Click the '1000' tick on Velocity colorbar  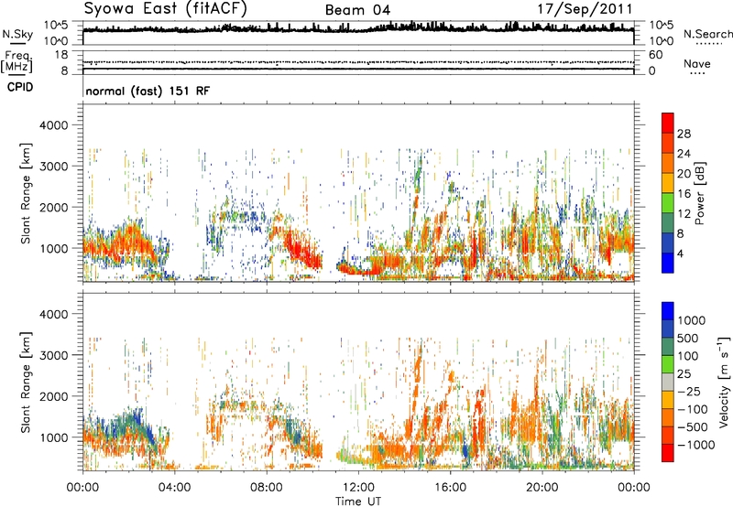point(691,320)
